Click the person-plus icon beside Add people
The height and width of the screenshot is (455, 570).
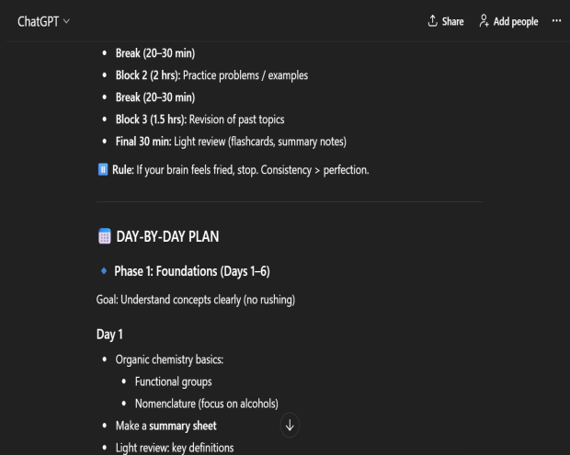pyautogui.click(x=483, y=21)
